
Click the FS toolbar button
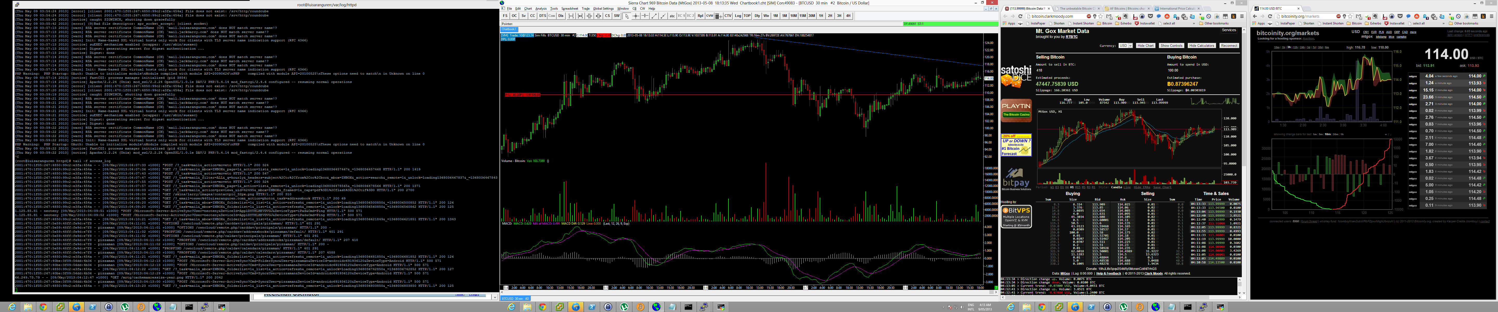(x=505, y=16)
